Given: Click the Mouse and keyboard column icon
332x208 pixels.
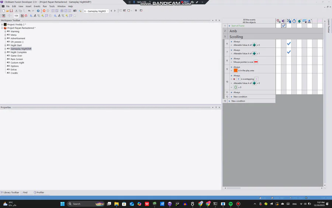Looking at the screenshot, I should (x=304, y=21).
